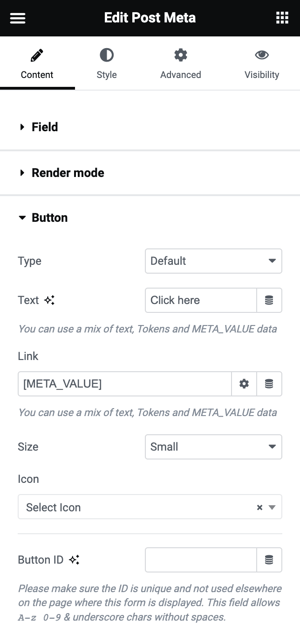300x636 pixels.
Task: Click the Button ID text field
Action: (x=201, y=560)
